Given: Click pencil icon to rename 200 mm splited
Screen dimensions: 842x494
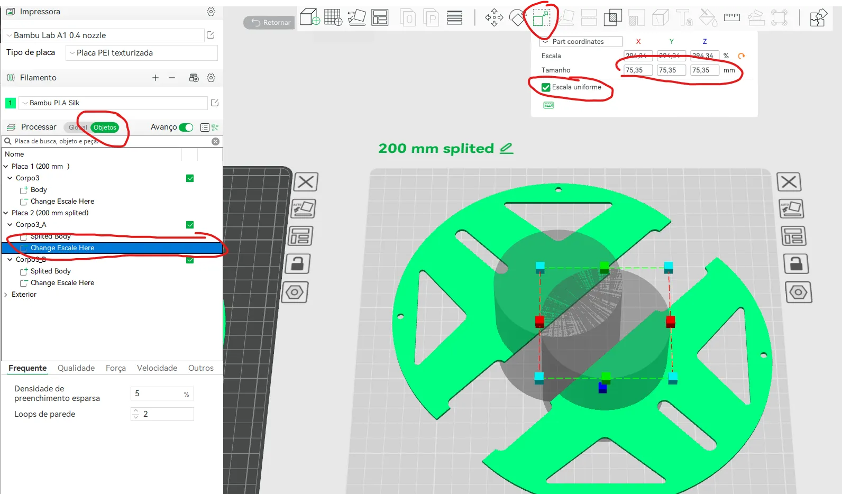Looking at the screenshot, I should (507, 149).
